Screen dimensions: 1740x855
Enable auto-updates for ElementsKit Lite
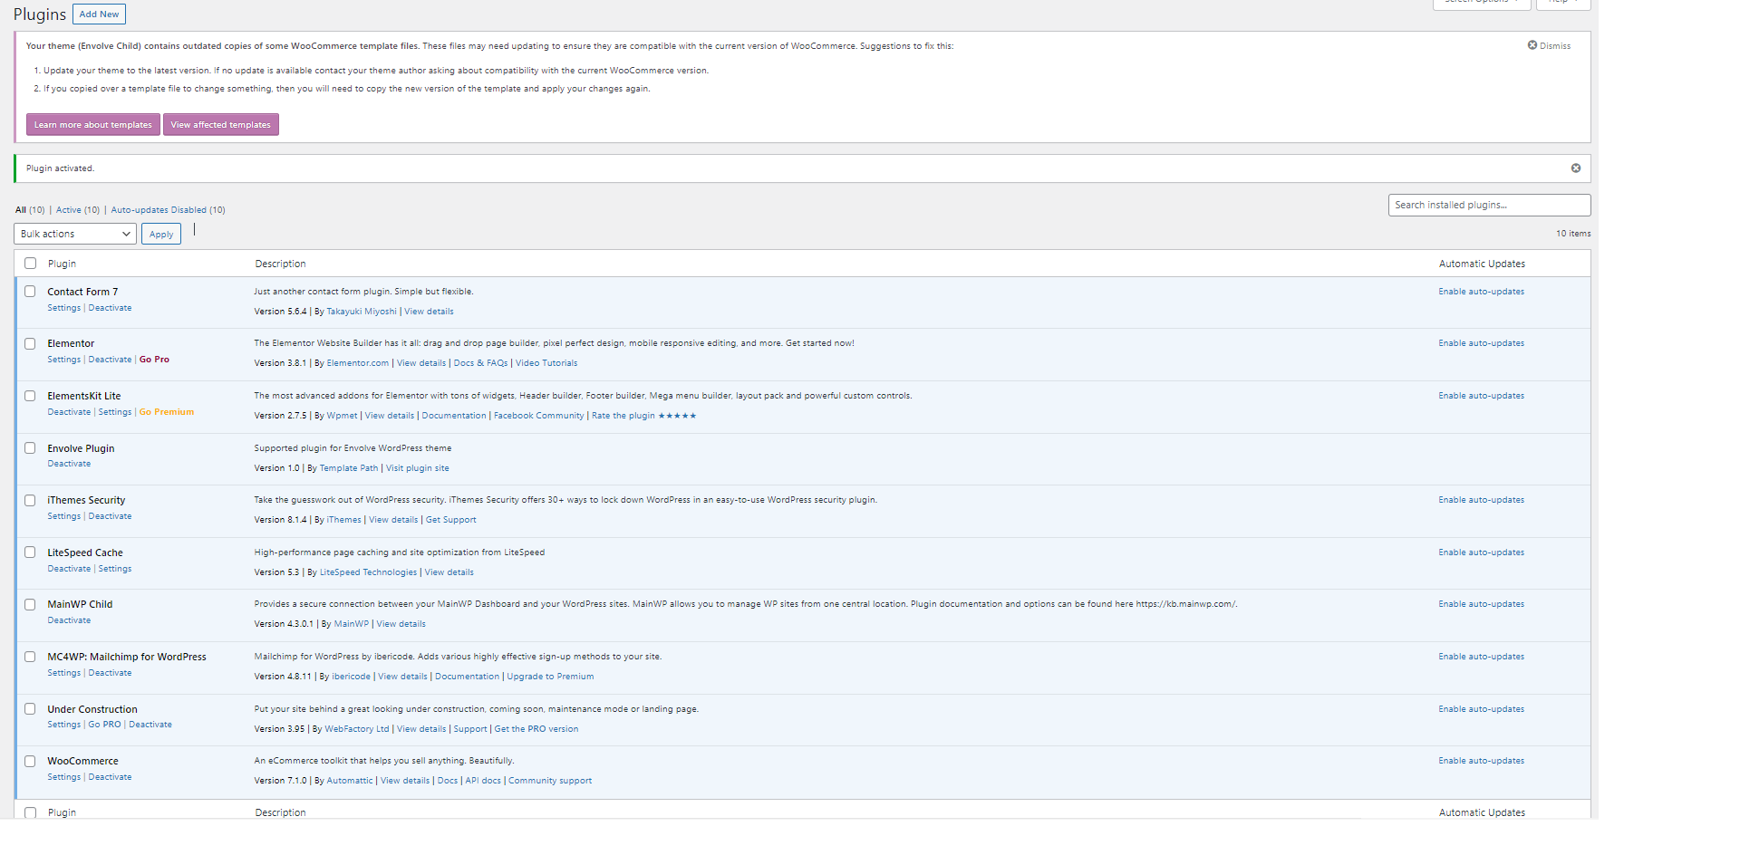(x=1481, y=396)
